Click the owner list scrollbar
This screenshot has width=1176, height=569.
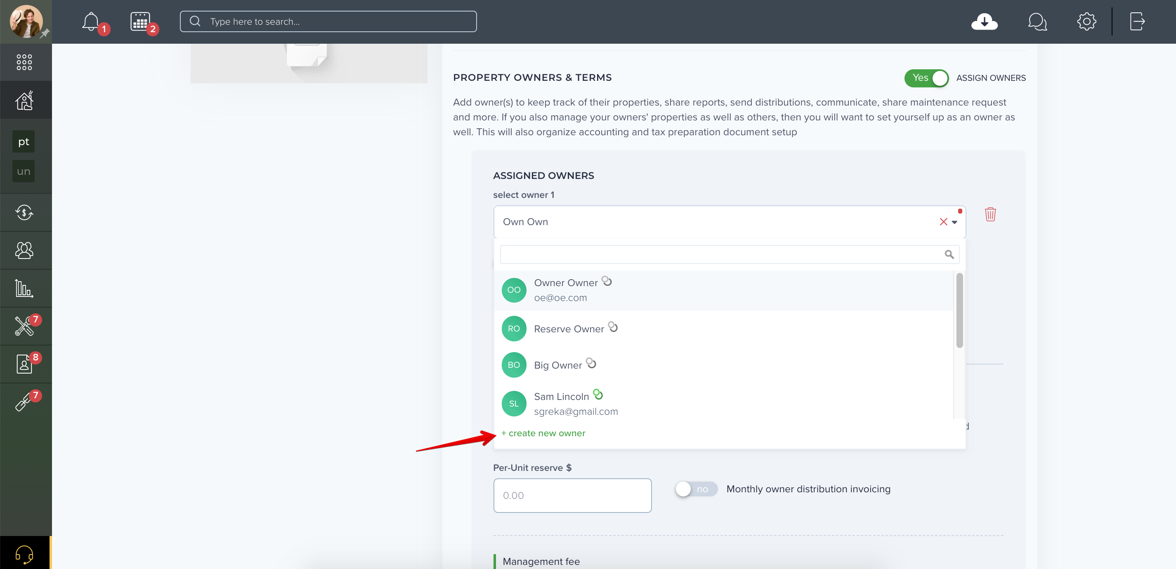click(x=959, y=310)
